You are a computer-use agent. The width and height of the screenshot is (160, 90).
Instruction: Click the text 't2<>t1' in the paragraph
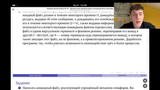click(74, 23)
